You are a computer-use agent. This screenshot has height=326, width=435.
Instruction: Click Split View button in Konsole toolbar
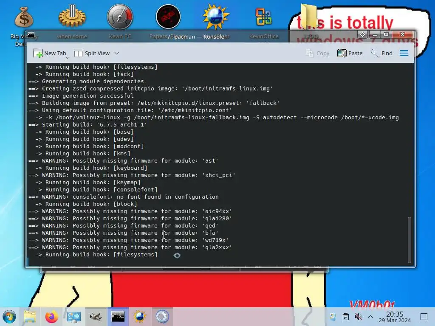[92, 53]
